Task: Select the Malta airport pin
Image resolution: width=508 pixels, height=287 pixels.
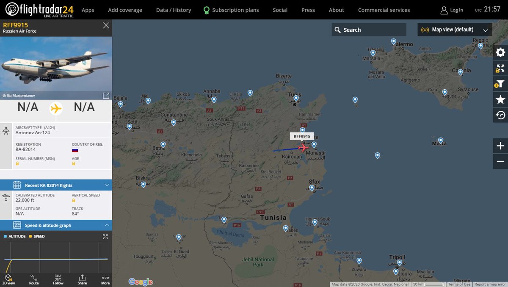Action: [x=441, y=140]
